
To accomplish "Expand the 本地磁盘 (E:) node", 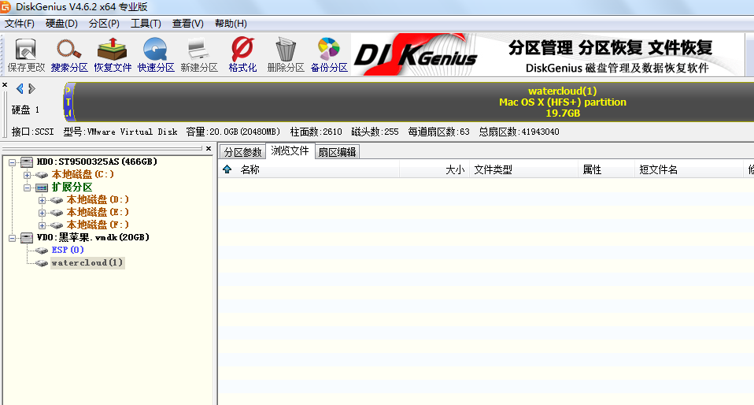I will (x=42, y=213).
